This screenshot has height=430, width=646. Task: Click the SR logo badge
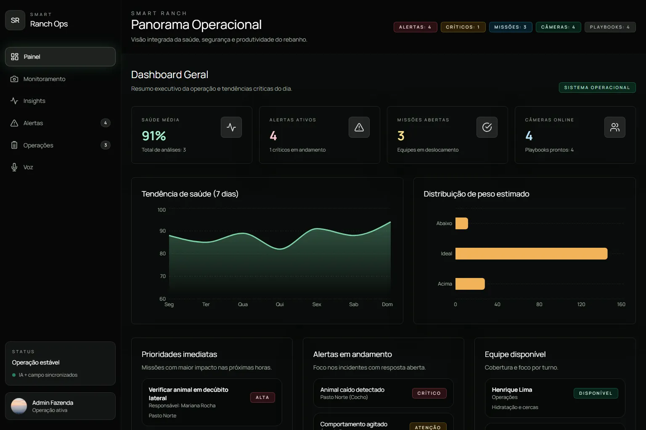pos(15,20)
